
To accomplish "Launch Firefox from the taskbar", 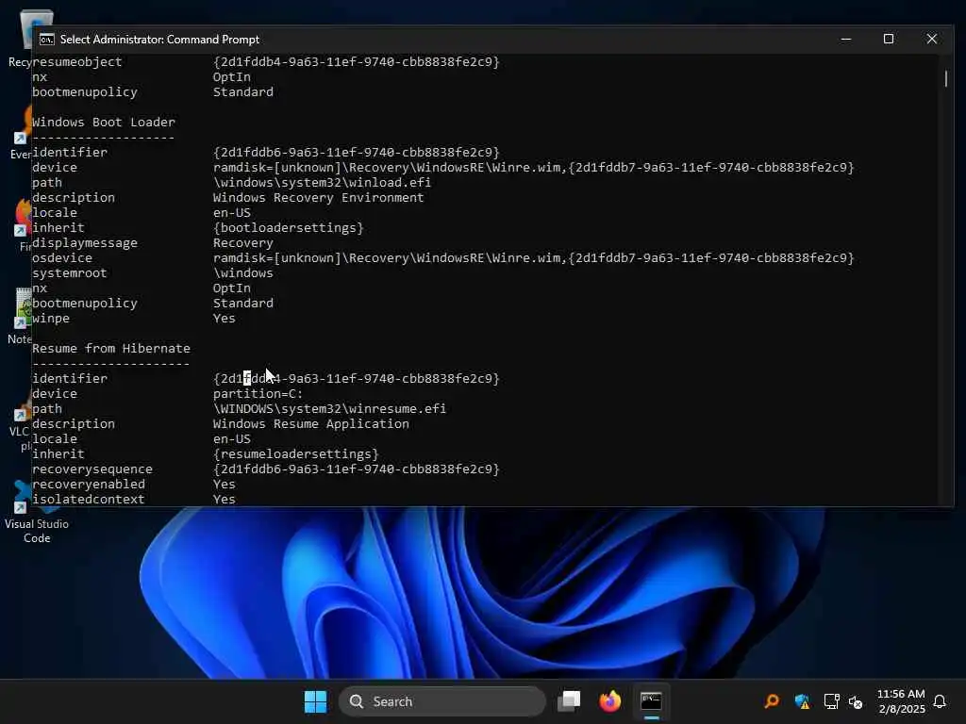I will 610,701.
